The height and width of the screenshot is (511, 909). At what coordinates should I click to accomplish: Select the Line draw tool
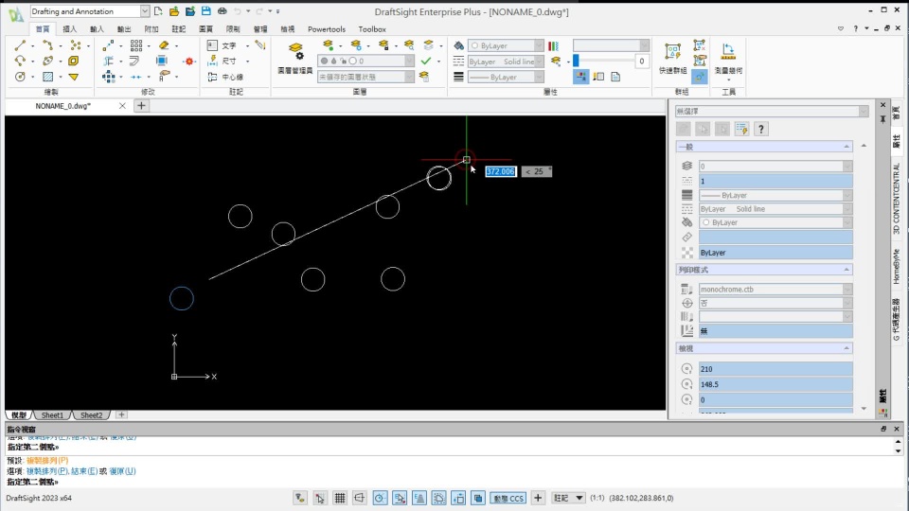click(x=20, y=45)
